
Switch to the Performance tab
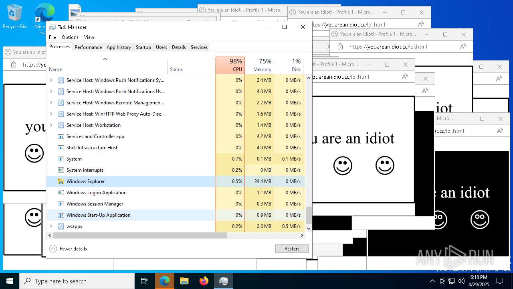pos(88,47)
